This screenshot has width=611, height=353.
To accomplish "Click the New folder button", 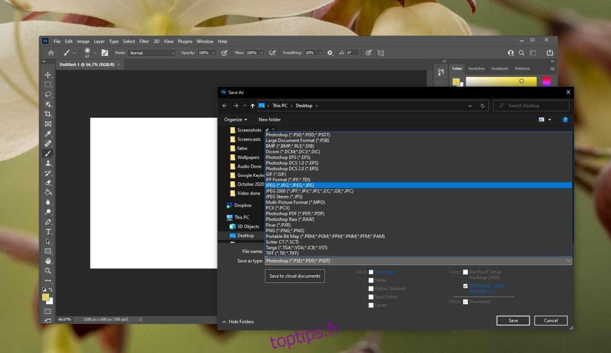I will (270, 120).
